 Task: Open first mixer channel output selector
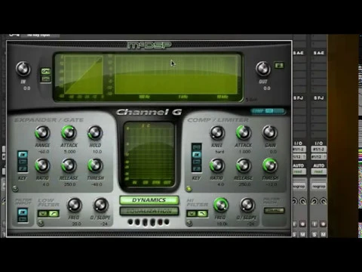pyautogui.click(x=299, y=156)
